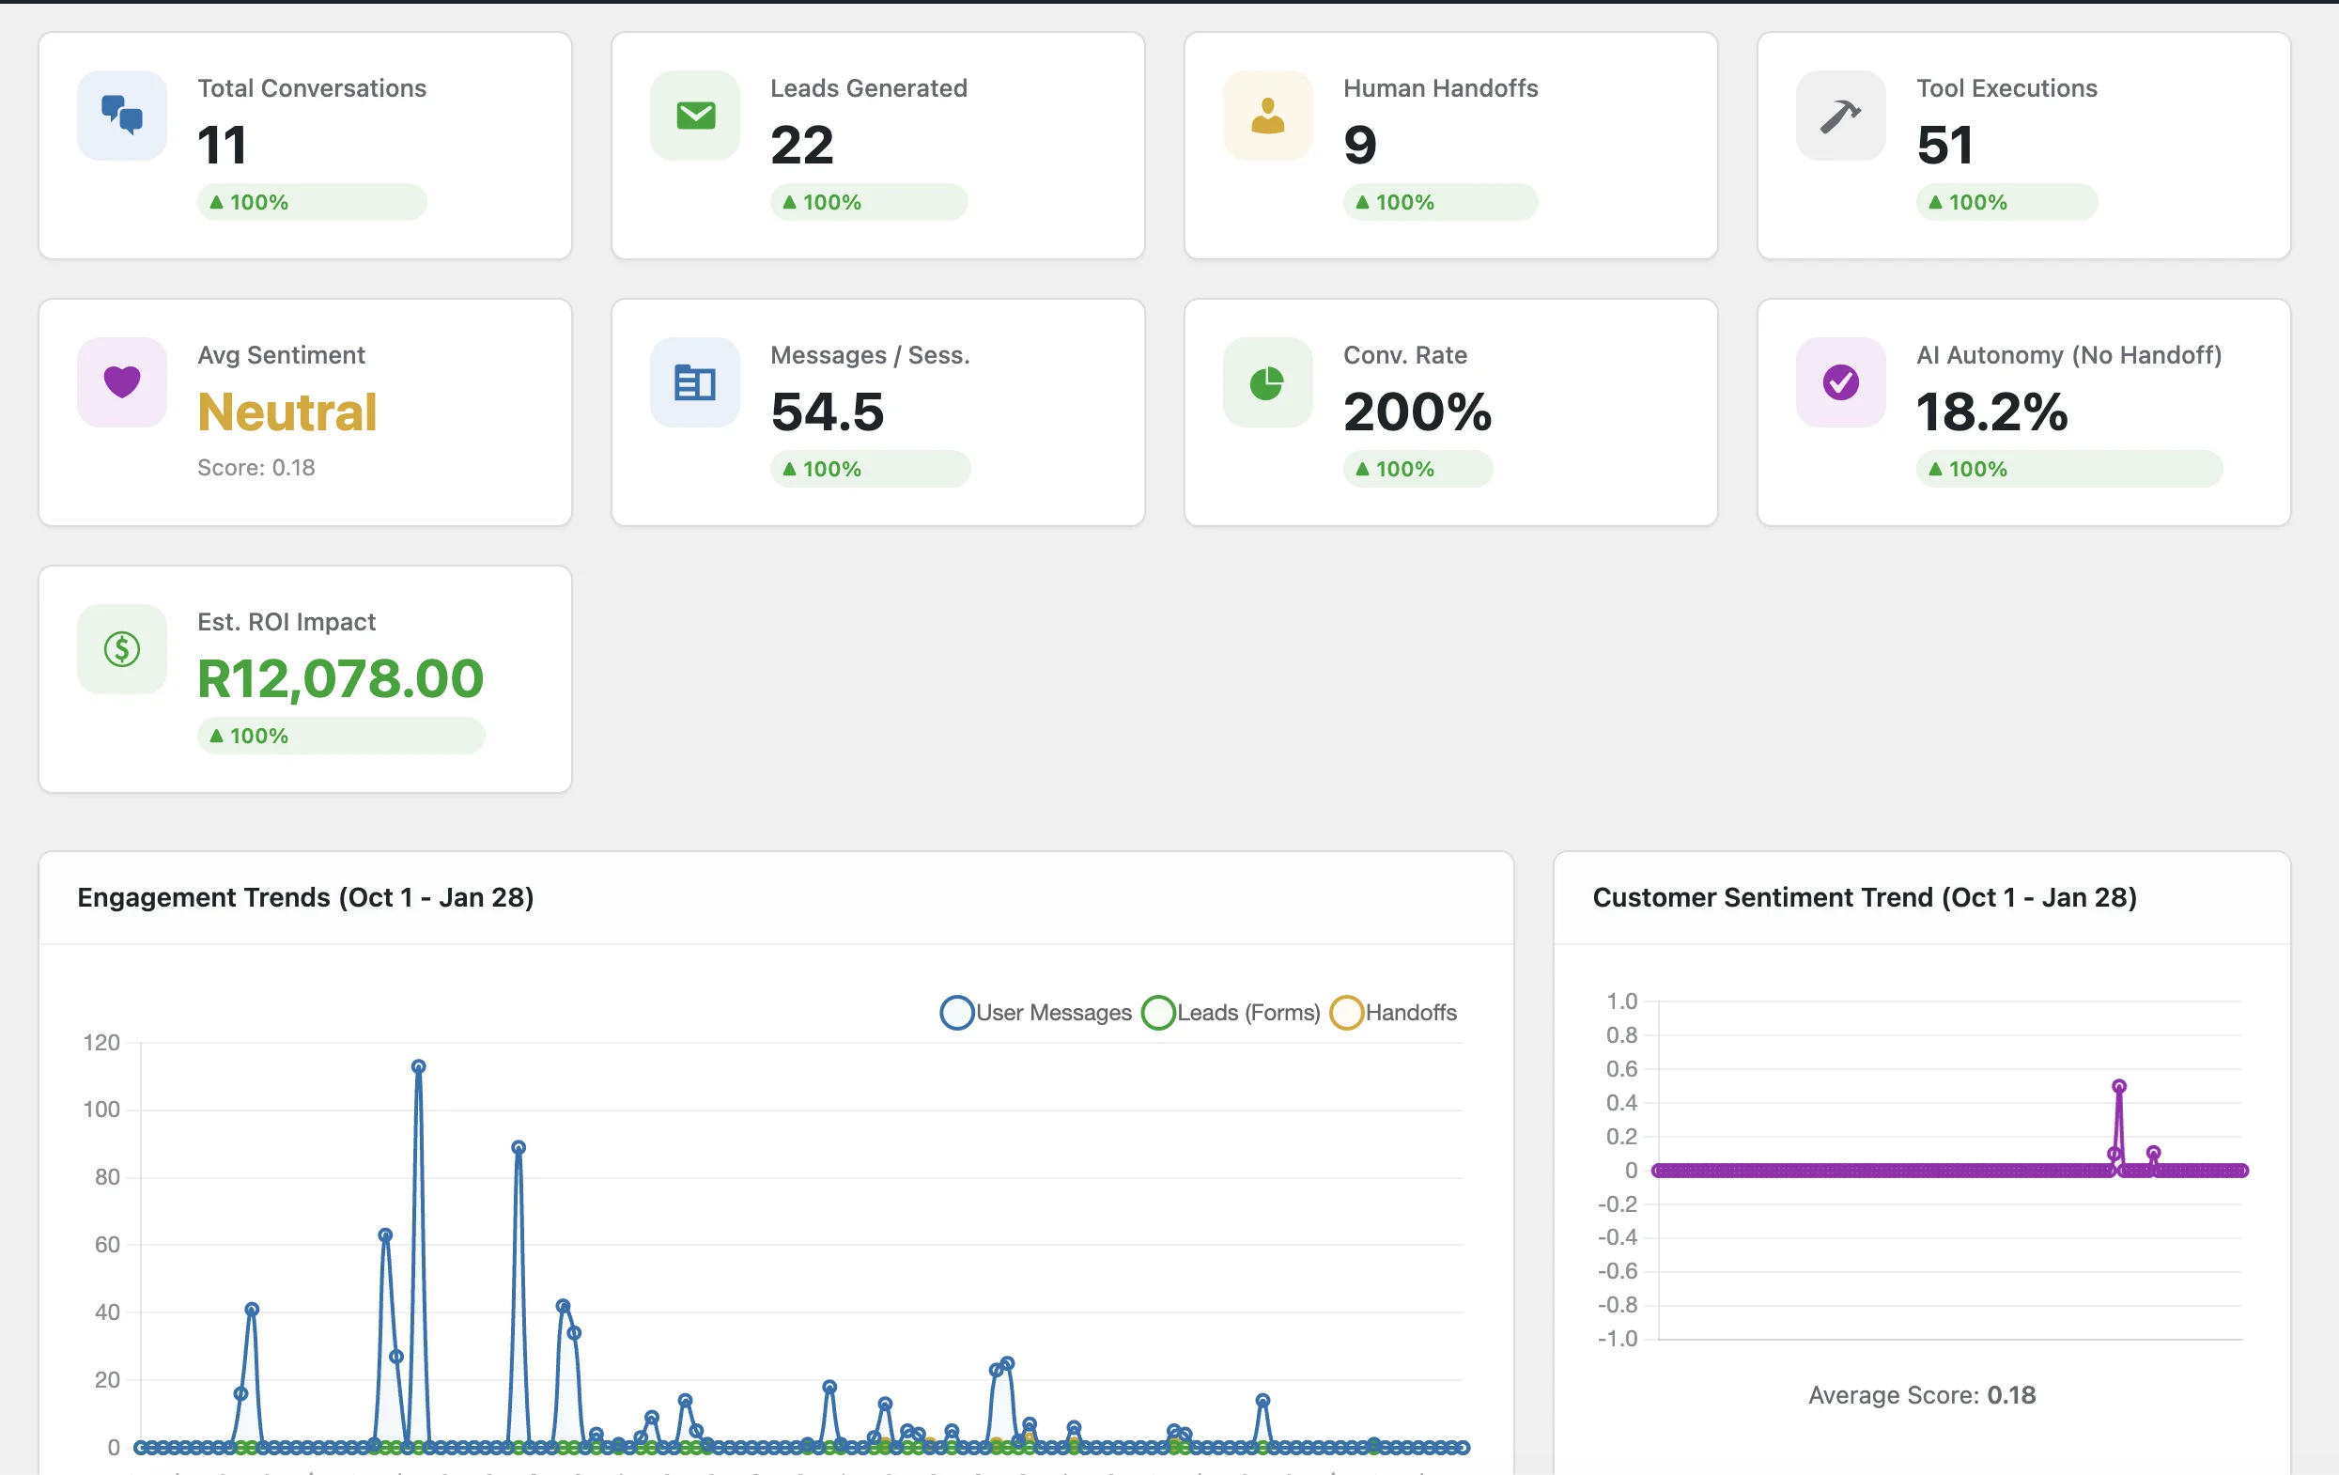Screen dimensions: 2339x1475
Task: Click the Customer Sentiment Trend panel heading
Action: [x=1863, y=897]
